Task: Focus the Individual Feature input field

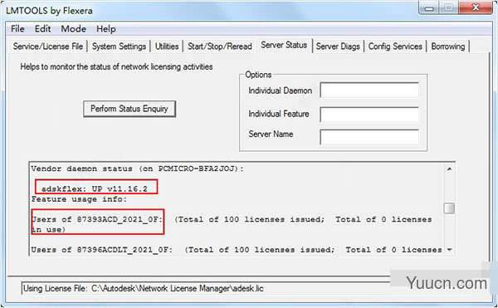Action: coord(369,115)
